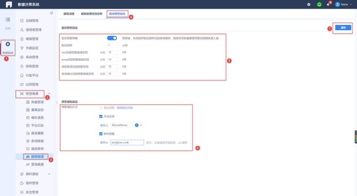Click the pin icon above sidebar menu
Screen dimensions: 357x196
click(52, 13)
